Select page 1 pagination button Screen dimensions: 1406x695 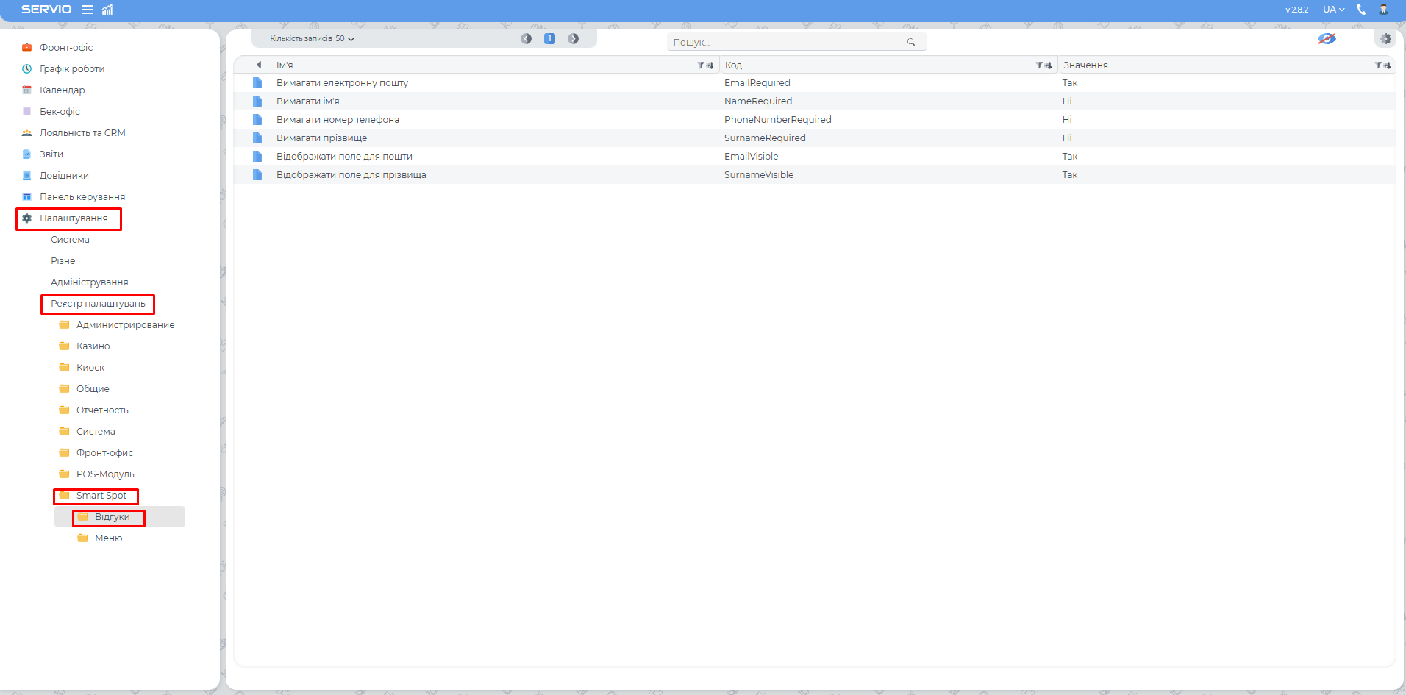(549, 39)
